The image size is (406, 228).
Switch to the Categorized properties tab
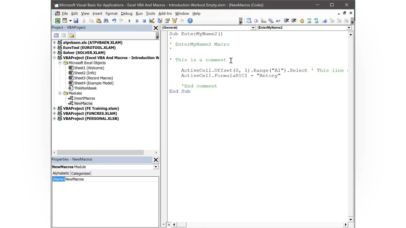81,173
